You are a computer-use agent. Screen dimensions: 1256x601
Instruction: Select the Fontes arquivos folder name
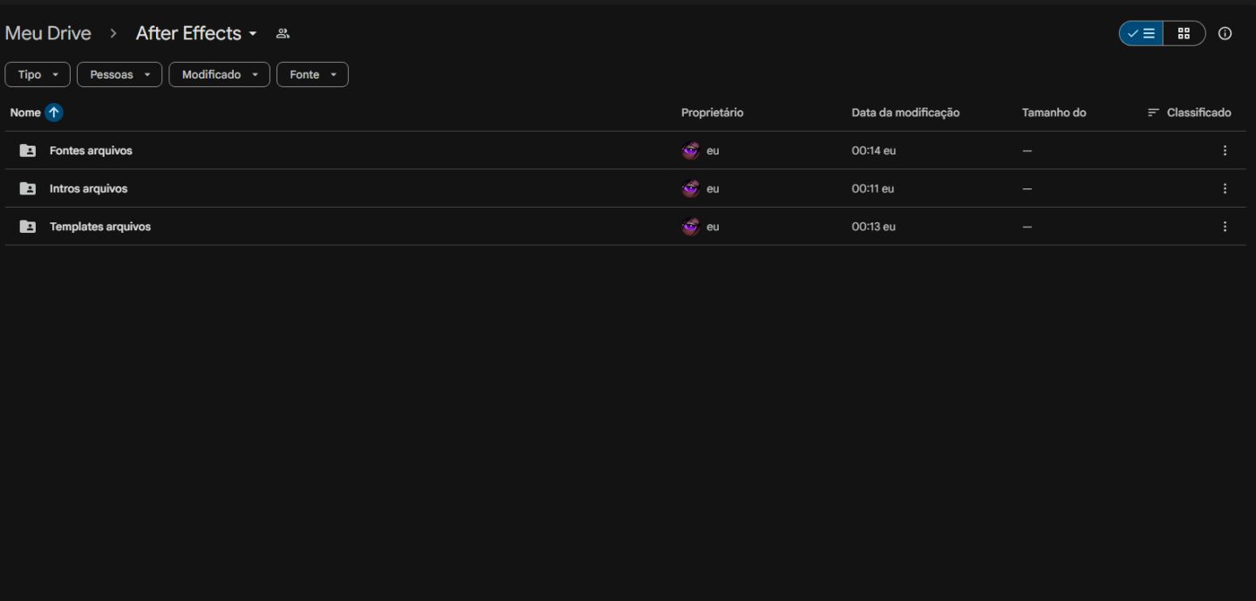(91, 151)
